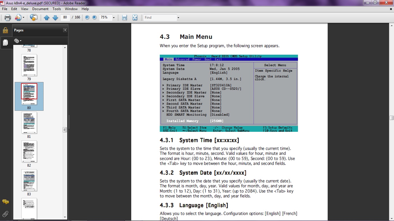The width and height of the screenshot is (394, 221).
Task: Open the Help menu
Action: point(85,9)
